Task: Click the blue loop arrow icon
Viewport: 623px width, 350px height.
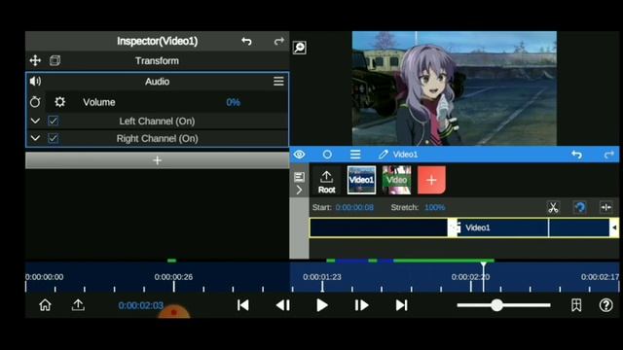Action: (580, 207)
